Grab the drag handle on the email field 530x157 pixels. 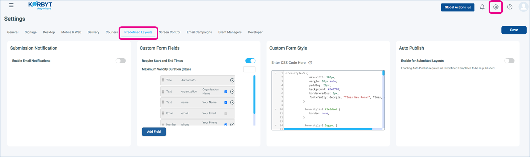click(163, 113)
